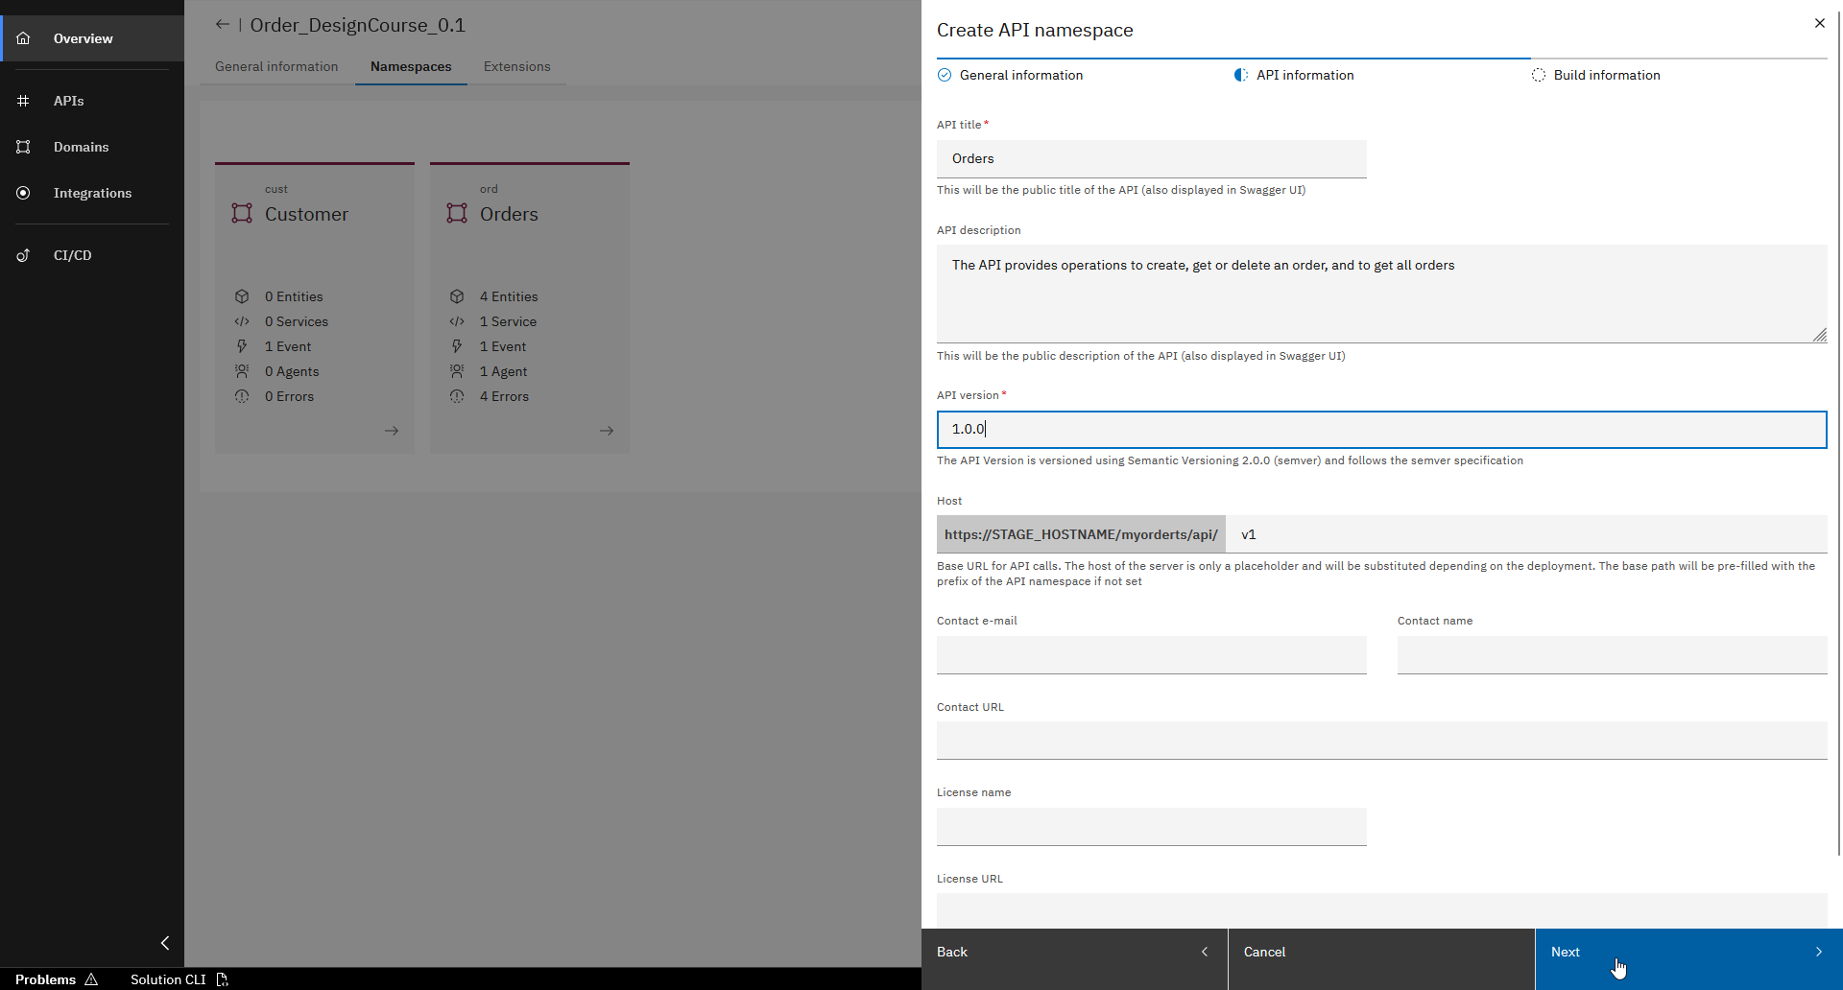Click the Cancel button

[x=1264, y=952]
